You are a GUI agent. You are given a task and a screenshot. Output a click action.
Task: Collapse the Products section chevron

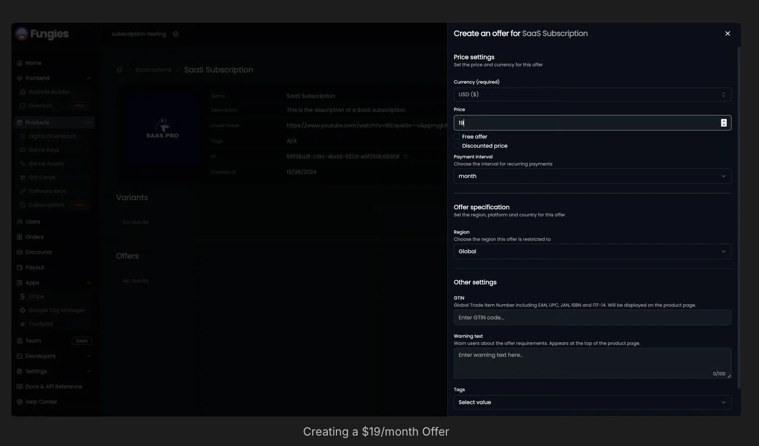pyautogui.click(x=88, y=122)
